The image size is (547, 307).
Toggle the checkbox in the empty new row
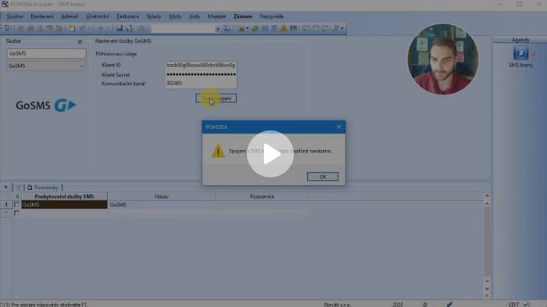click(x=16, y=212)
